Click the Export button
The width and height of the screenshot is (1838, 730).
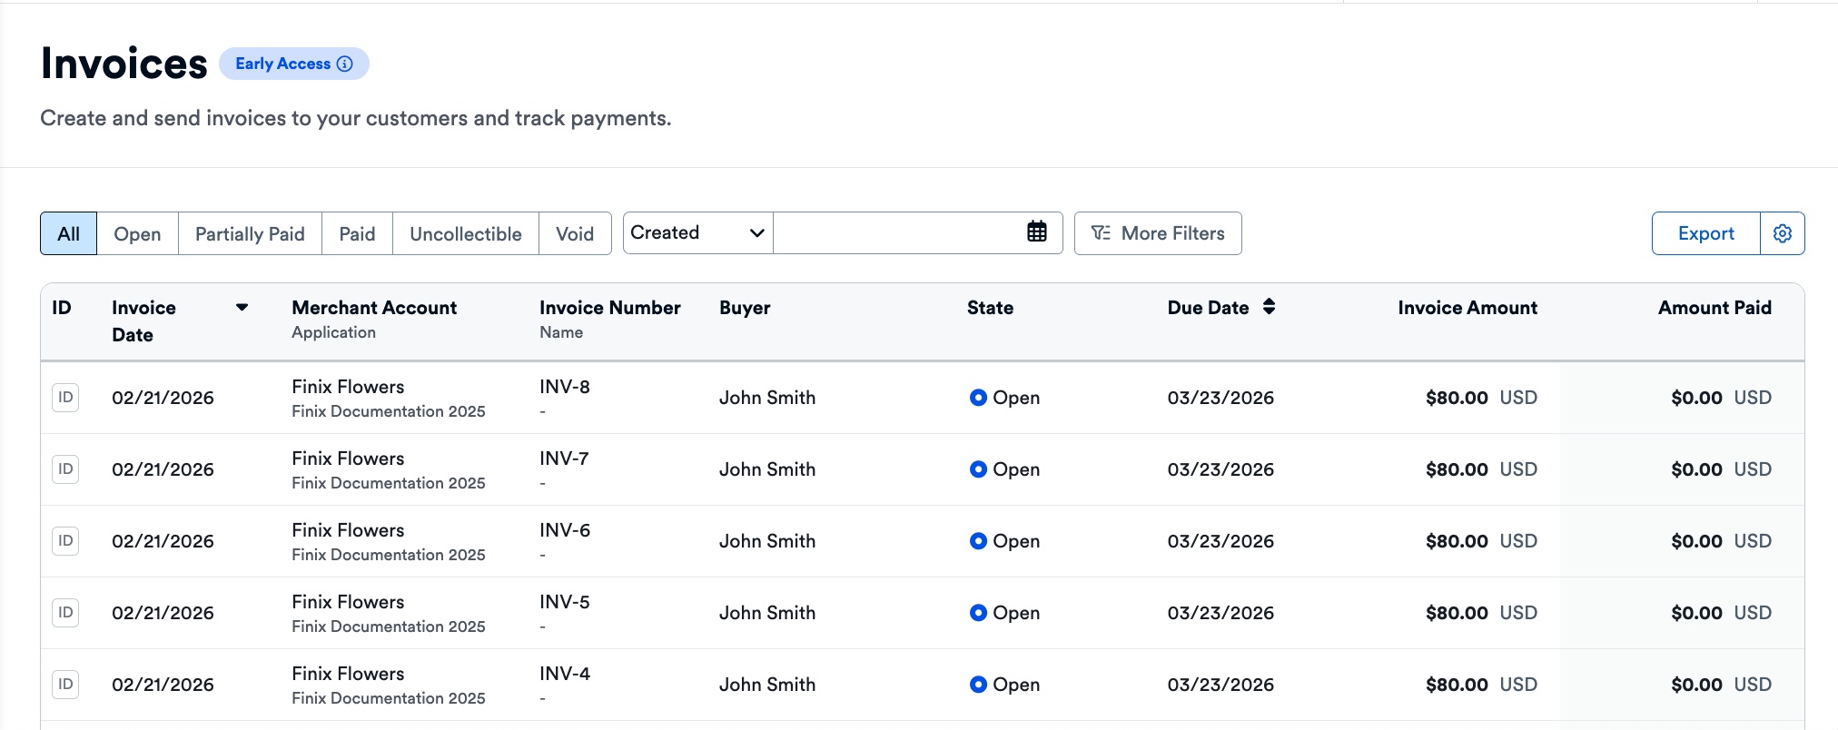point(1705,233)
